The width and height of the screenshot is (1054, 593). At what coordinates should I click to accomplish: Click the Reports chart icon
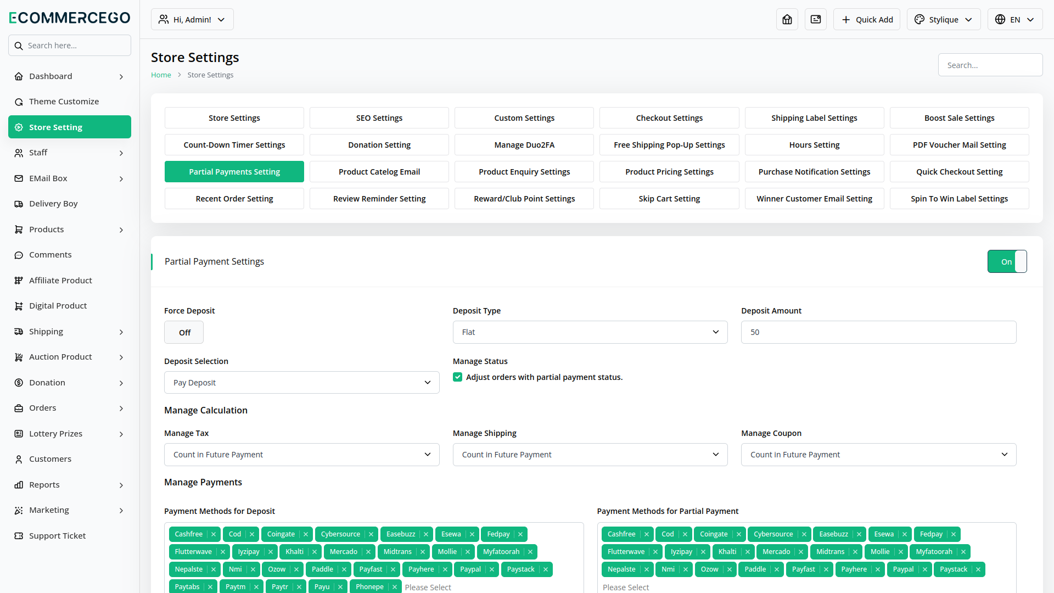[x=19, y=485]
